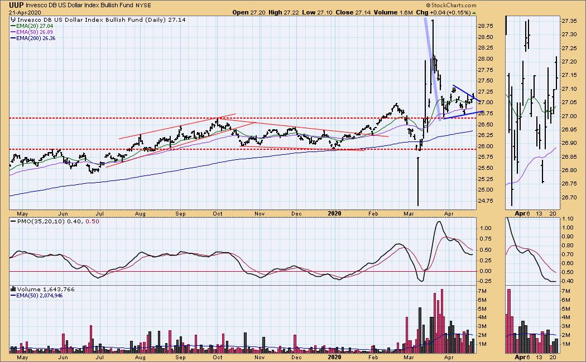Viewport: 586px width, 362px height.
Task: Click the 26.00 price axis label
Action: click(x=485, y=146)
